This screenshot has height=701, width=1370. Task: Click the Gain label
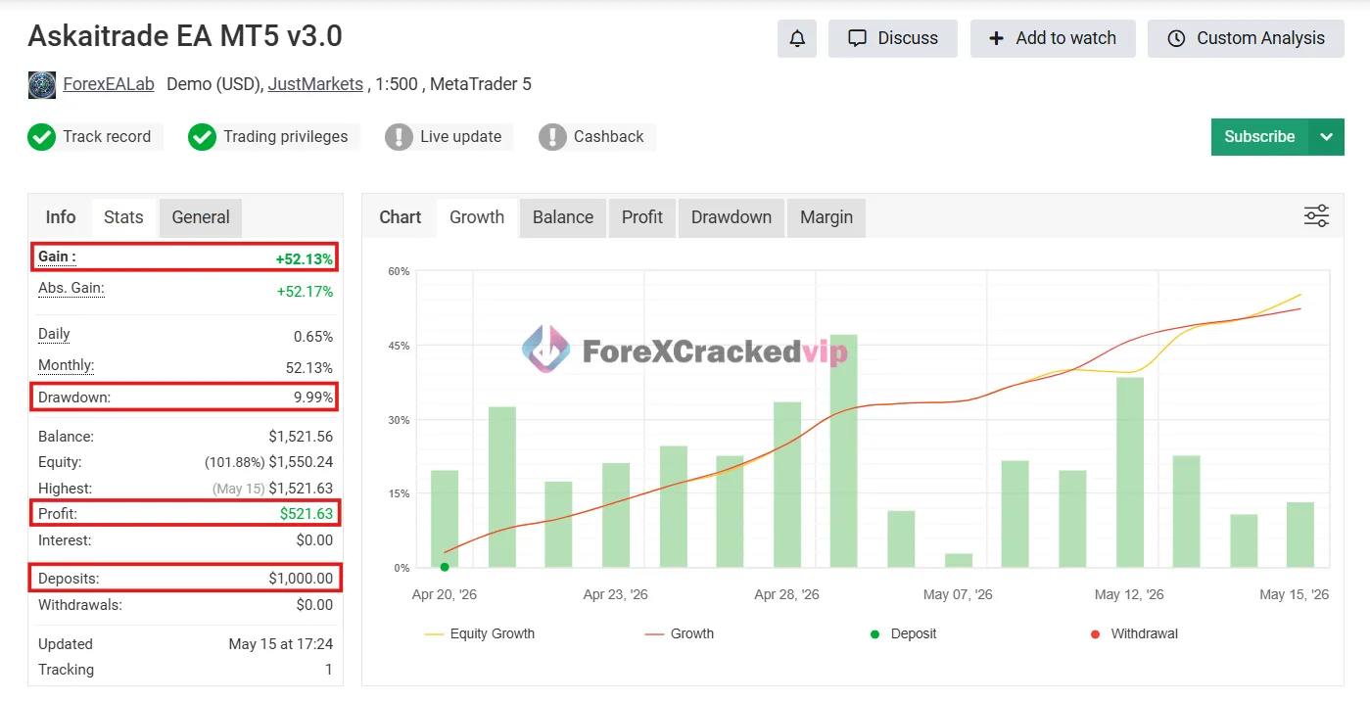57,257
